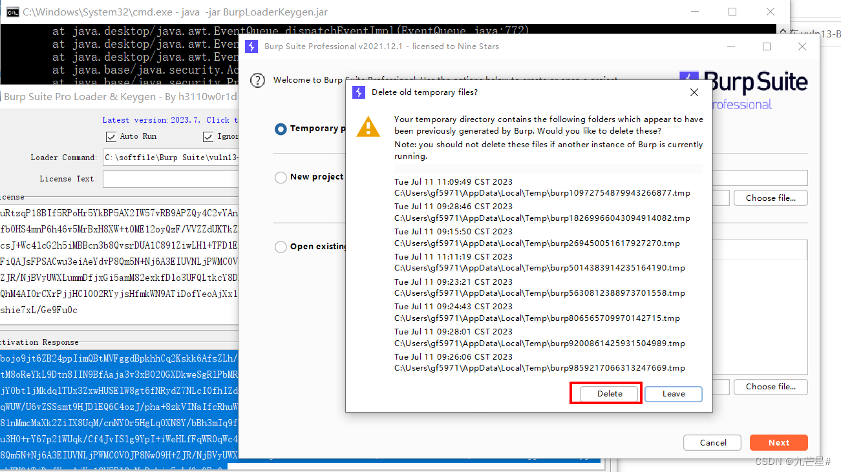This screenshot has height=472, width=841.
Task: Select the Temporary project radio button
Action: coord(281,129)
